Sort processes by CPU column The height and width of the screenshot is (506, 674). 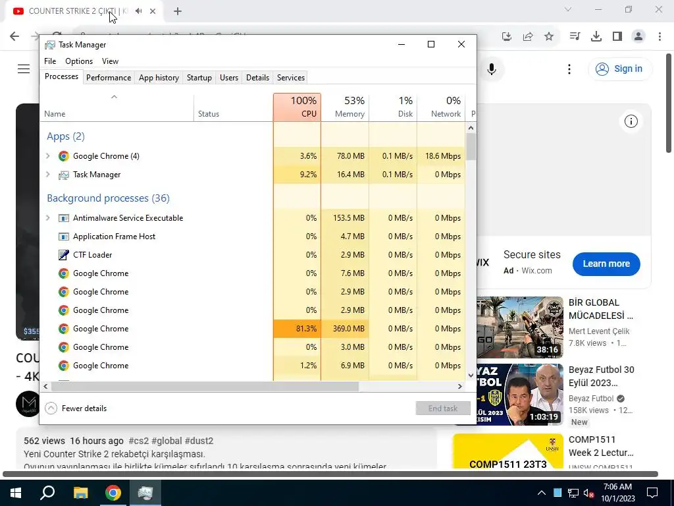pos(297,107)
